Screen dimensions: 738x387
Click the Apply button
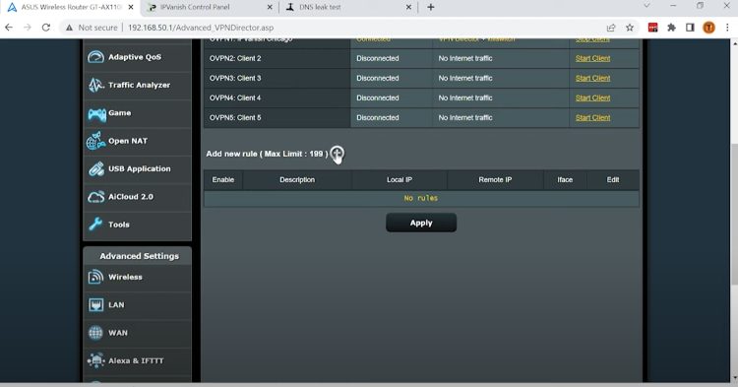[421, 223]
